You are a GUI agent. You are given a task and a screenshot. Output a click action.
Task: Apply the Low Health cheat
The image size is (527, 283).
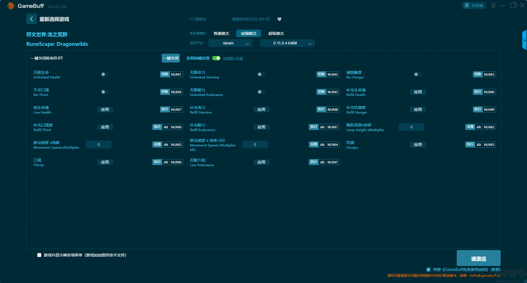coord(105,109)
